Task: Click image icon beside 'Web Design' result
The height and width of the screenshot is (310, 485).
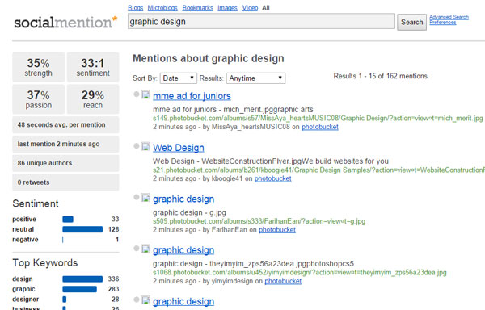Action: click(x=145, y=146)
